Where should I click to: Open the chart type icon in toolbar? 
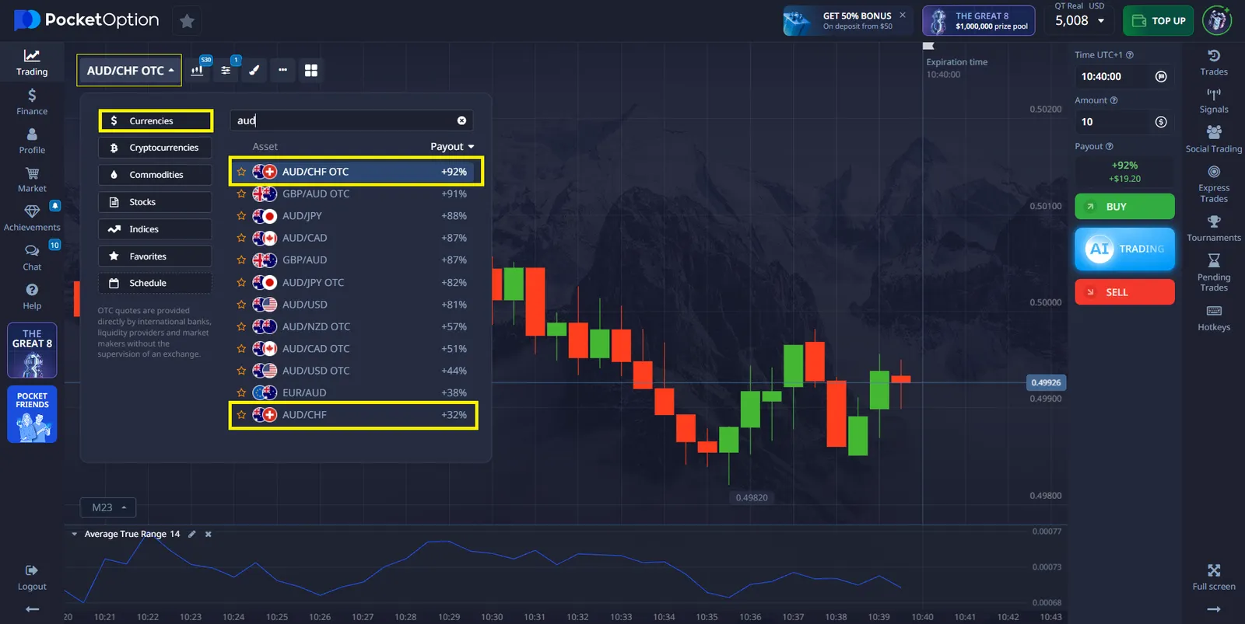pos(198,70)
